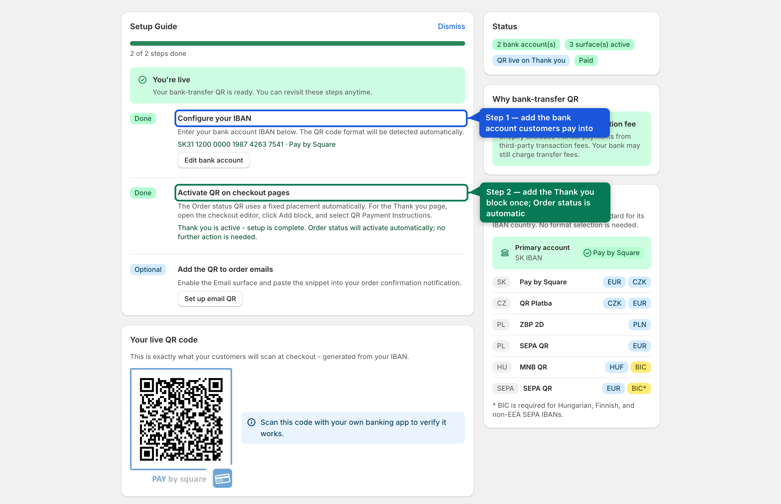Click the Add the QR to order emails heading
This screenshot has width=781, height=504.
(x=225, y=269)
